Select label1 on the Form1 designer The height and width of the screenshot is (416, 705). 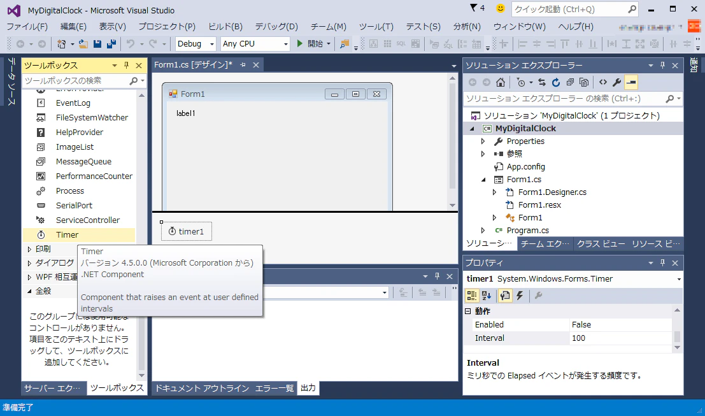point(186,113)
